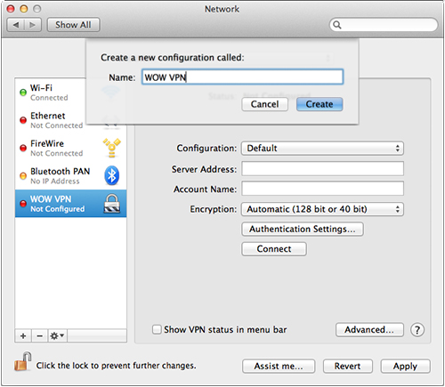Click the lock icon to prevent changes
Image resolution: width=445 pixels, height=387 pixels.
pyautogui.click(x=22, y=361)
